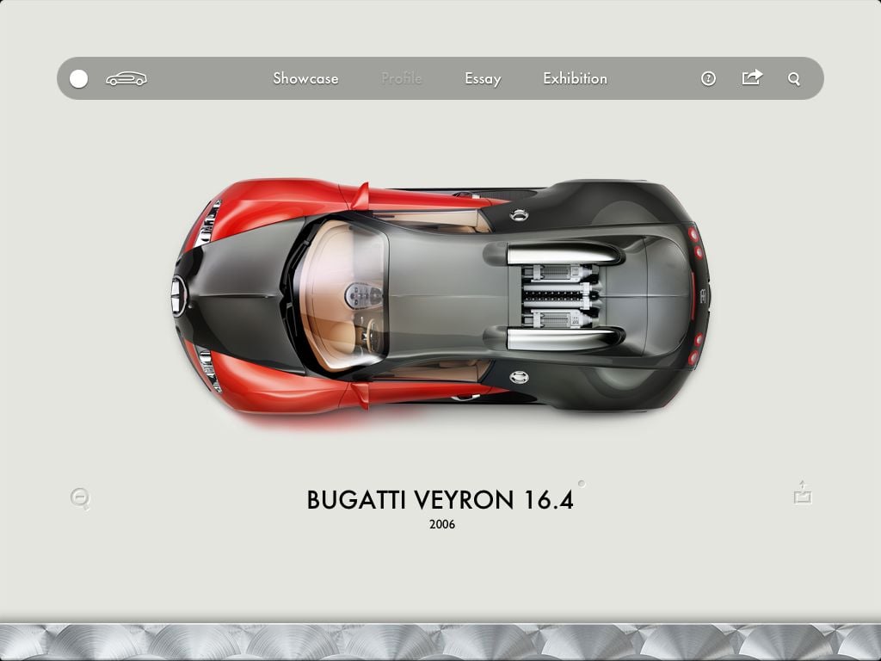Click the Bugatti Veyron 16.4 title
The height and width of the screenshot is (661, 881).
(x=440, y=500)
